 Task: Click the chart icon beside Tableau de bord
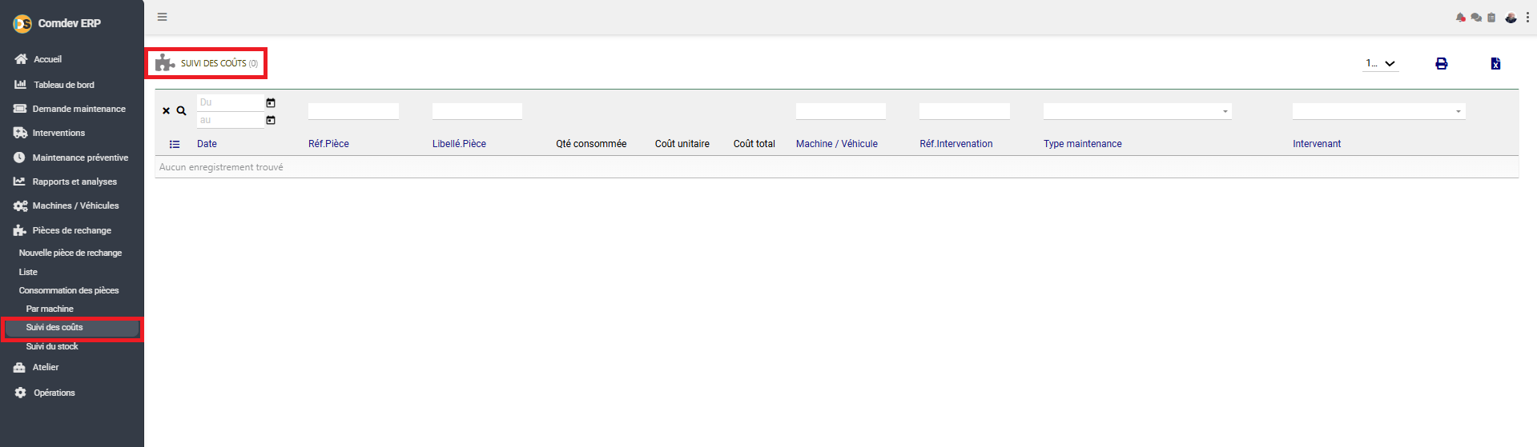(20, 84)
